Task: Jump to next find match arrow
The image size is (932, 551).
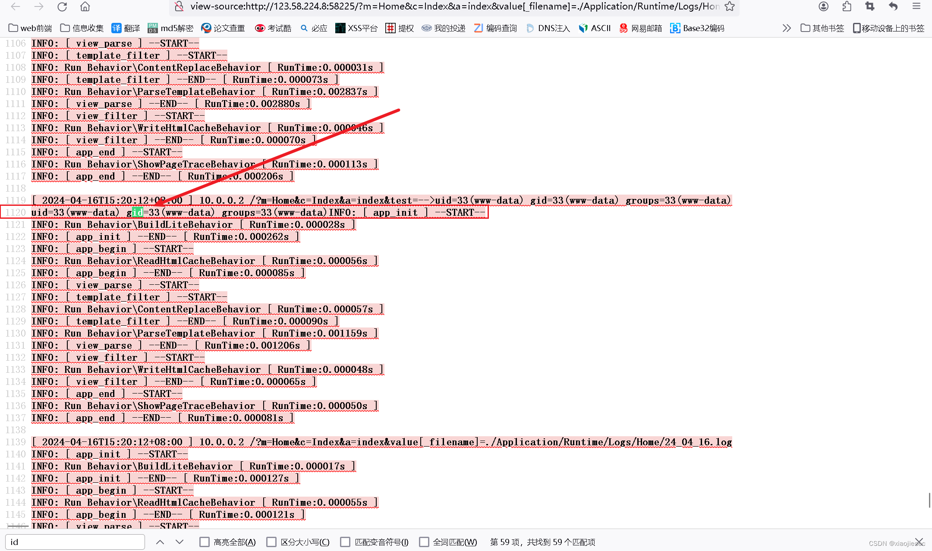Action: pyautogui.click(x=179, y=542)
